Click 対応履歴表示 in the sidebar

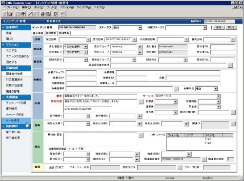tap(14, 80)
